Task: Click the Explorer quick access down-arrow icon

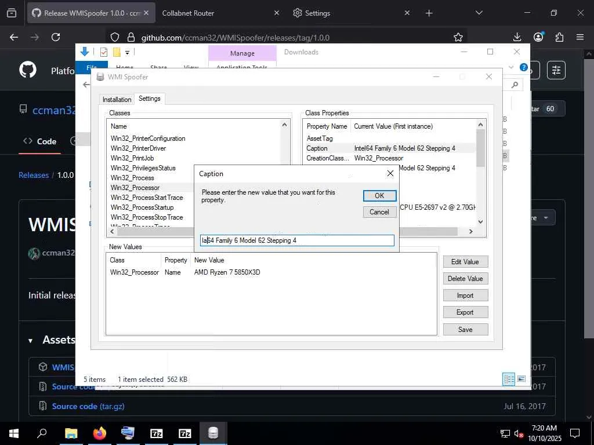Action: [85, 52]
